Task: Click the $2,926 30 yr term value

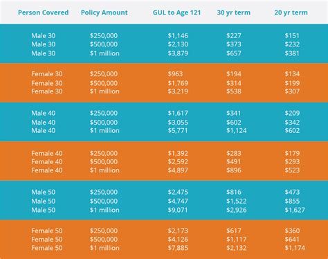Action: [x=237, y=210]
